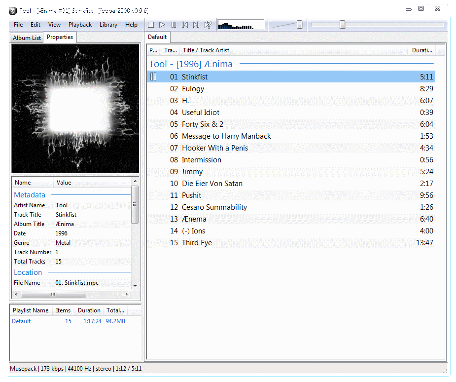Image resolution: width=456 pixels, height=382 pixels.
Task: Switch to the Album List tab
Action: (27, 38)
